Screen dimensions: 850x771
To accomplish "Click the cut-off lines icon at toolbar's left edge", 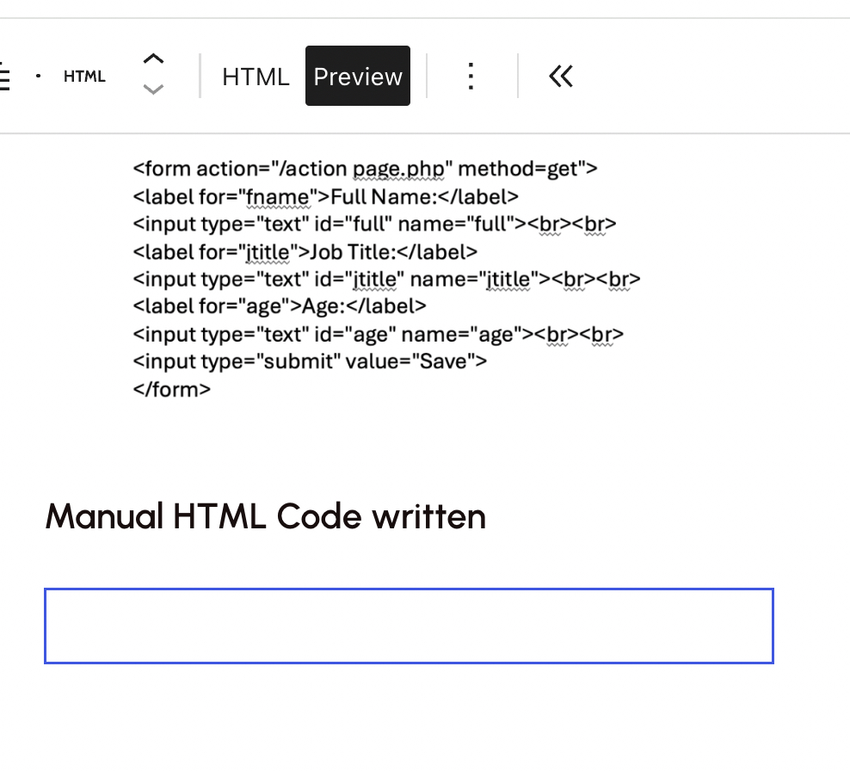I will pyautogui.click(x=4, y=77).
